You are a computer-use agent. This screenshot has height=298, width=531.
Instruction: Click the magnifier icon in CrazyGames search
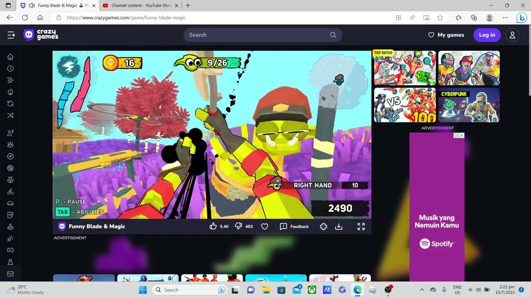coord(333,35)
